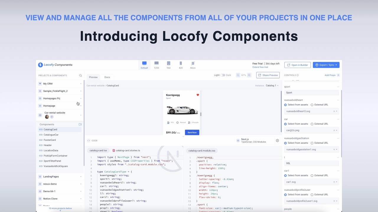The width and height of the screenshot is (378, 212).
Task: Click the 90L input field
Action: tap(312, 163)
